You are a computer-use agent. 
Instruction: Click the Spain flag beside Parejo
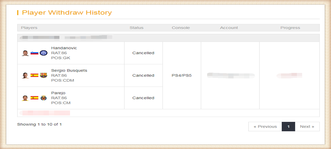pyautogui.click(x=34, y=98)
